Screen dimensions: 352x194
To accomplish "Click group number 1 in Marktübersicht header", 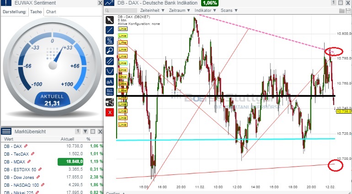I will (x=78, y=131).
